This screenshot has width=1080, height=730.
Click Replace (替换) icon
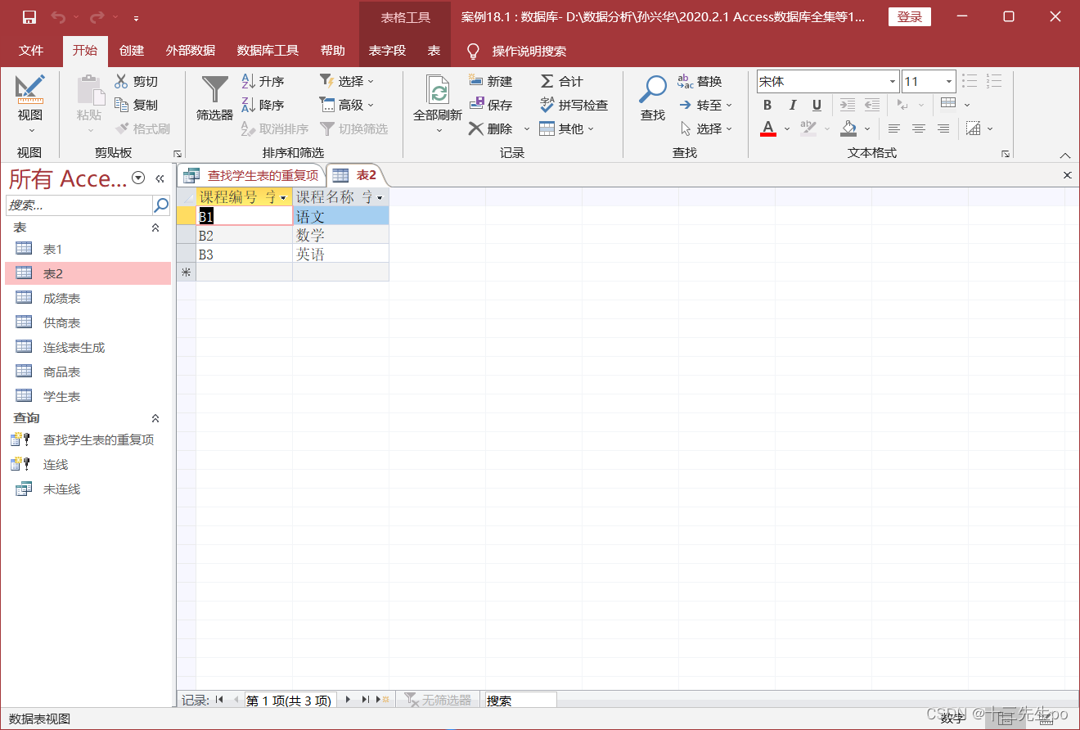pyautogui.click(x=686, y=81)
